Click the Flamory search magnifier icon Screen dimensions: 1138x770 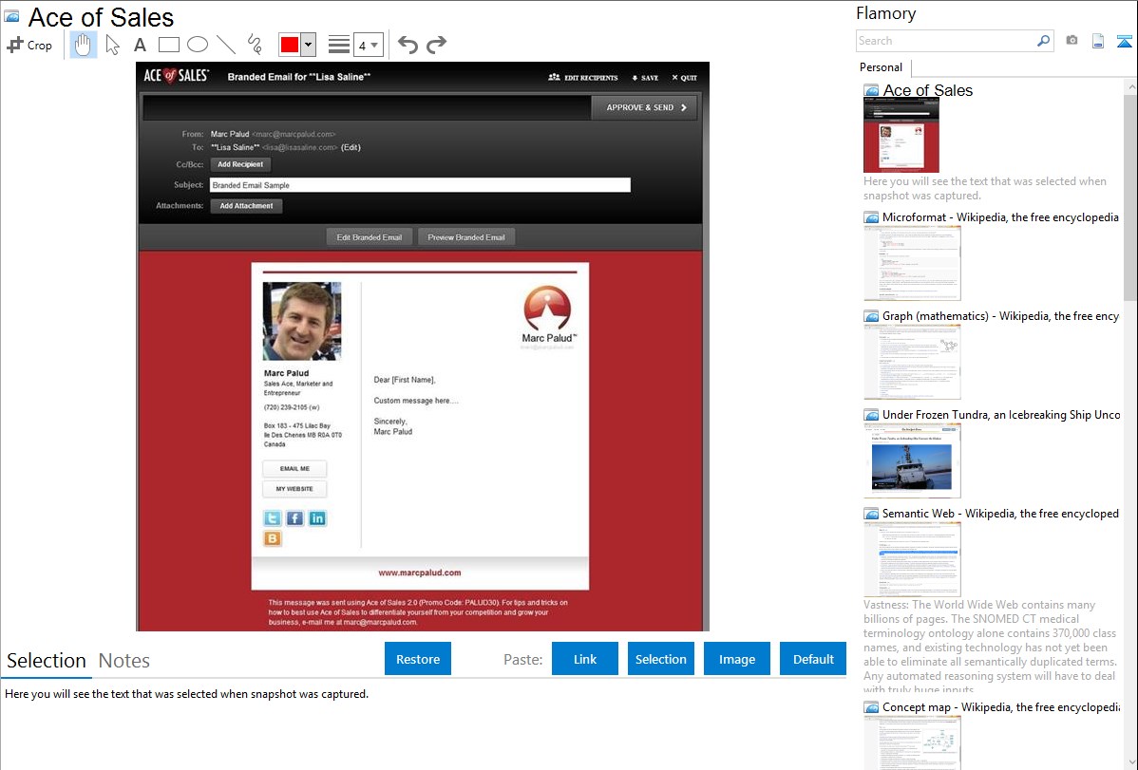[x=1044, y=41]
